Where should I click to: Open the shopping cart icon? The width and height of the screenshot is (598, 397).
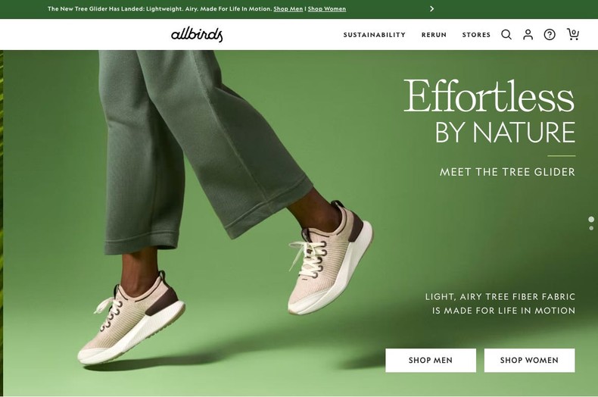(x=573, y=34)
